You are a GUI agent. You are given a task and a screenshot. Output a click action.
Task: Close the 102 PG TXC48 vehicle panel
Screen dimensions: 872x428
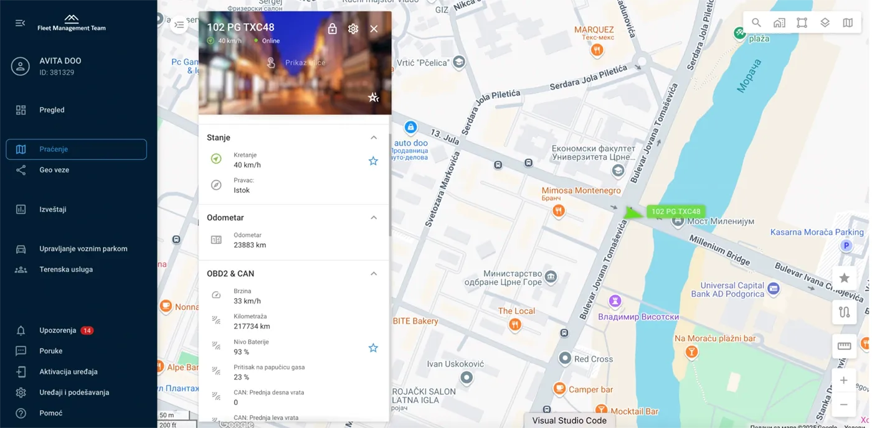tap(374, 29)
